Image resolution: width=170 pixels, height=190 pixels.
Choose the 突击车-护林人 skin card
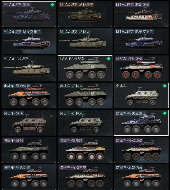[85, 123]
